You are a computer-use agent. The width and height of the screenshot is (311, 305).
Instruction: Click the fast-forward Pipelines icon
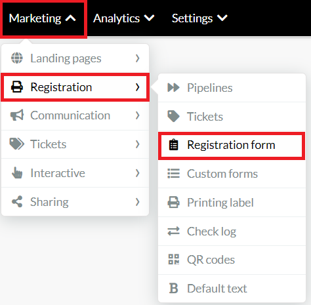[173, 88]
